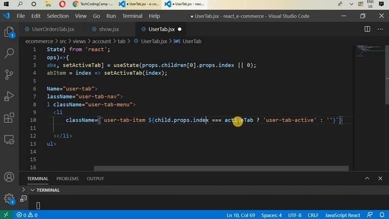
Task: Open Remote Explorer view
Action: click(x=9, y=139)
